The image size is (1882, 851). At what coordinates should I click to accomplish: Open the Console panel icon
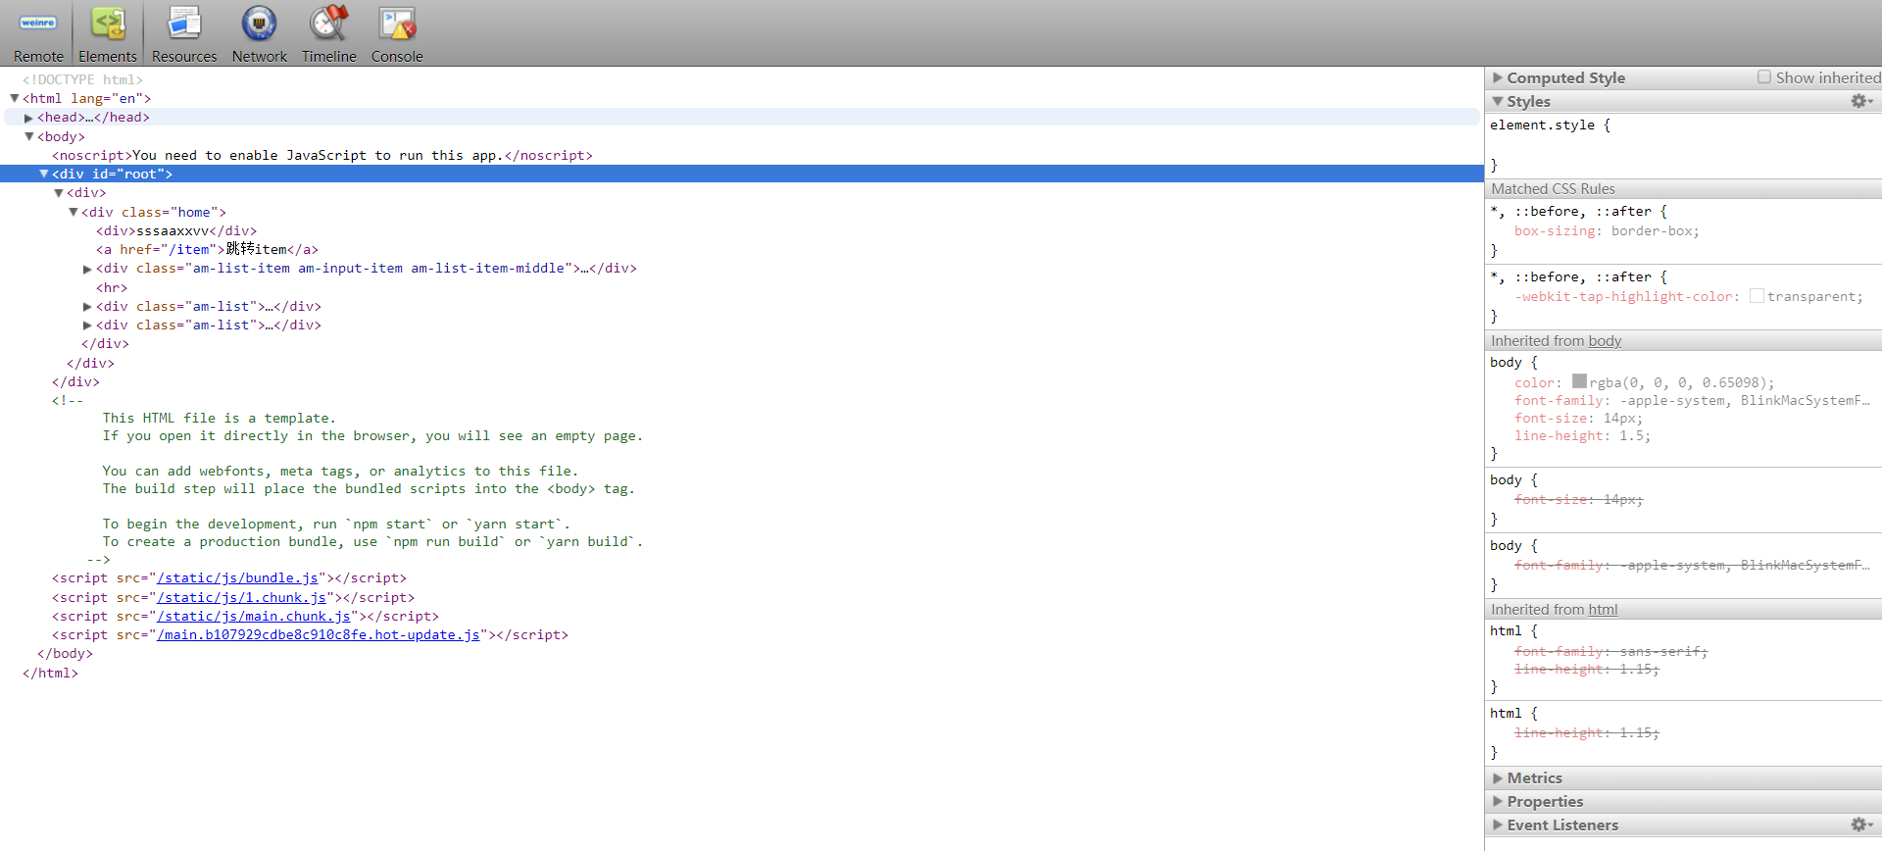pyautogui.click(x=397, y=23)
